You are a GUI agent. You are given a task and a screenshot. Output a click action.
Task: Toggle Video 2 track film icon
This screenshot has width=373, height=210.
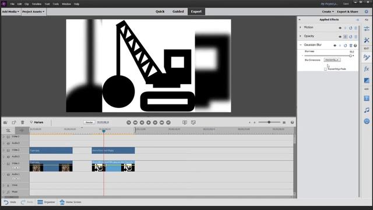8,150
